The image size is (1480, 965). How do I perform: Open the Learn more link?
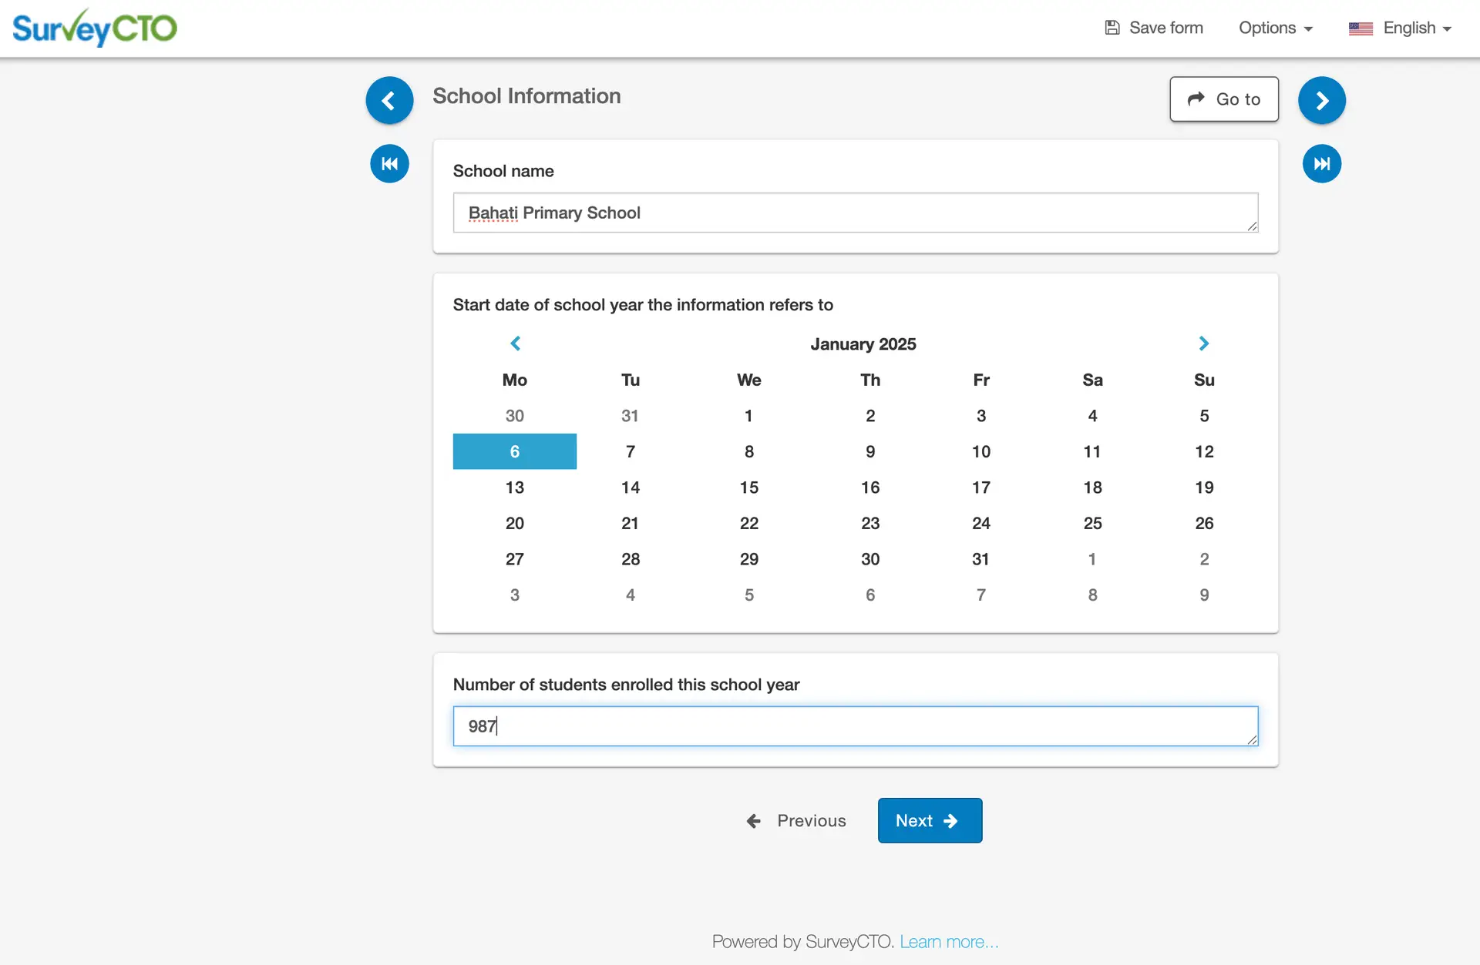(x=949, y=940)
